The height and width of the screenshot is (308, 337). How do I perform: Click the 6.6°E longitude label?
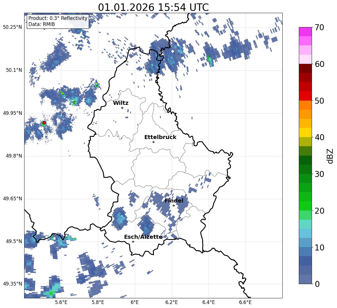(x=245, y=302)
